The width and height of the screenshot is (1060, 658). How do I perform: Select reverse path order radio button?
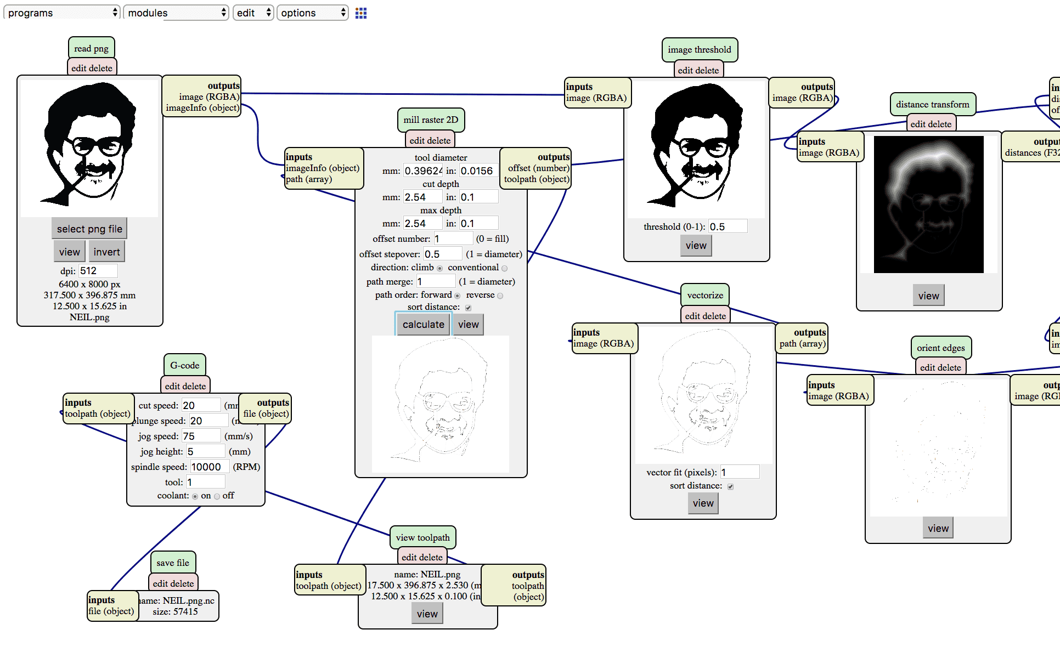[500, 296]
